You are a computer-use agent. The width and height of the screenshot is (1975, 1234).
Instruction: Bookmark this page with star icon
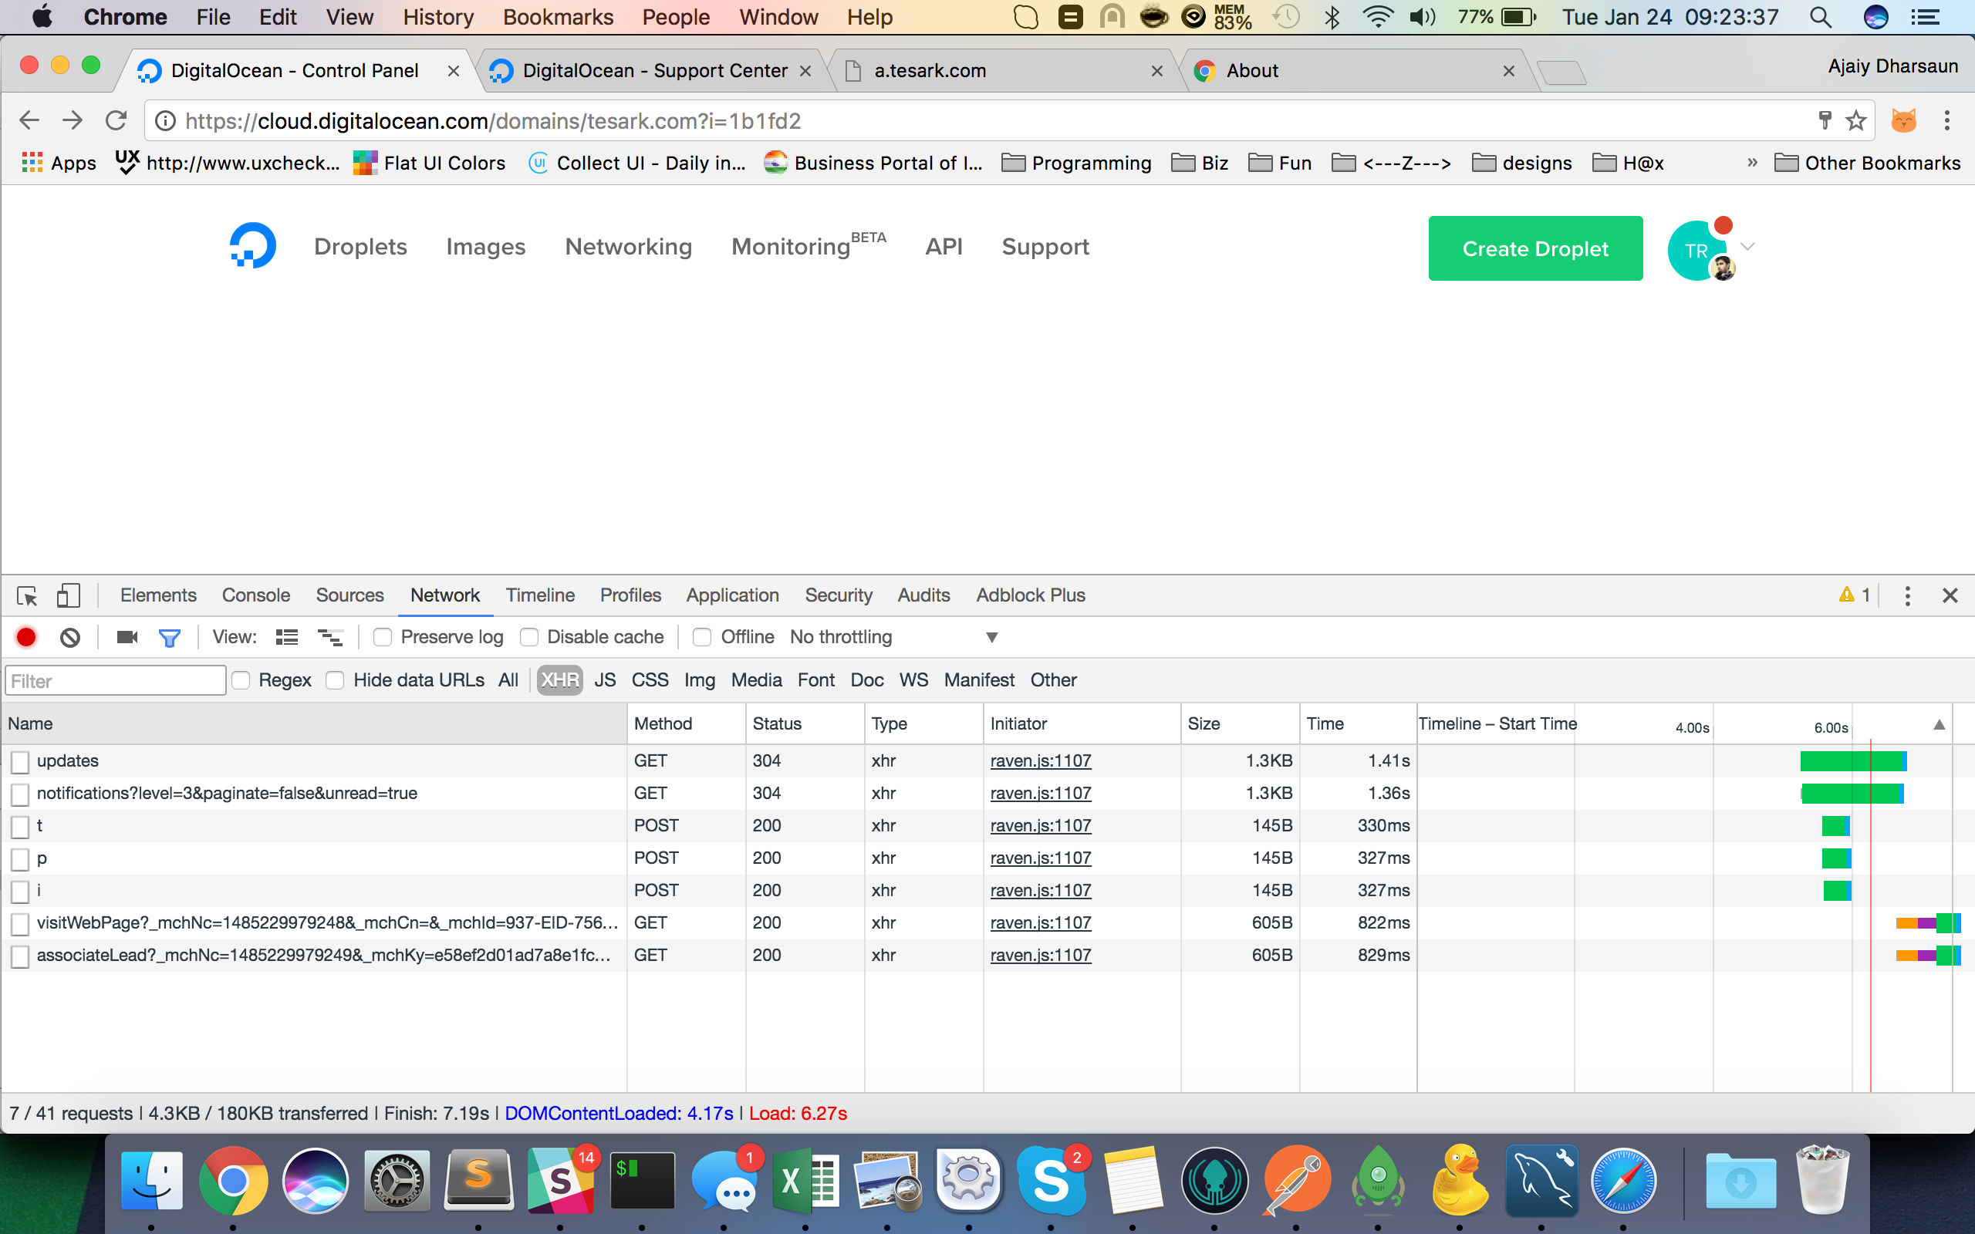[x=1856, y=121]
